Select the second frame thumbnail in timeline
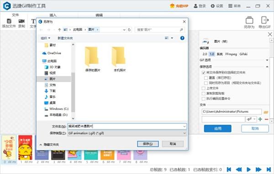This screenshot has width=274, height=174. pos(26,148)
